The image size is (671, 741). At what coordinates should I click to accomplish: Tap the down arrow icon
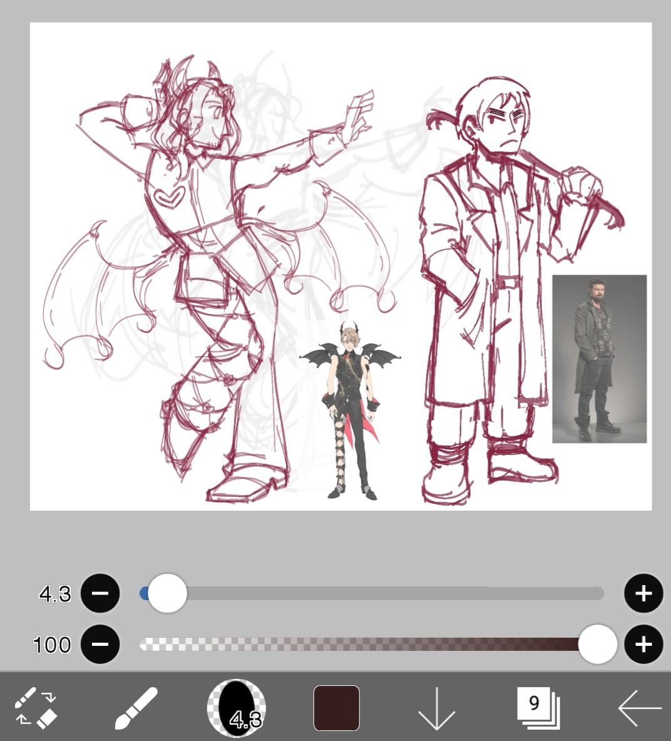pos(437,708)
